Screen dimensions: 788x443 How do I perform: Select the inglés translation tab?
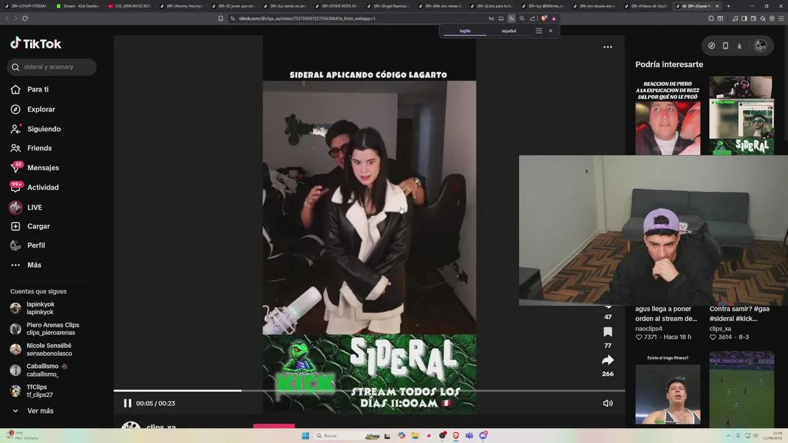point(465,31)
